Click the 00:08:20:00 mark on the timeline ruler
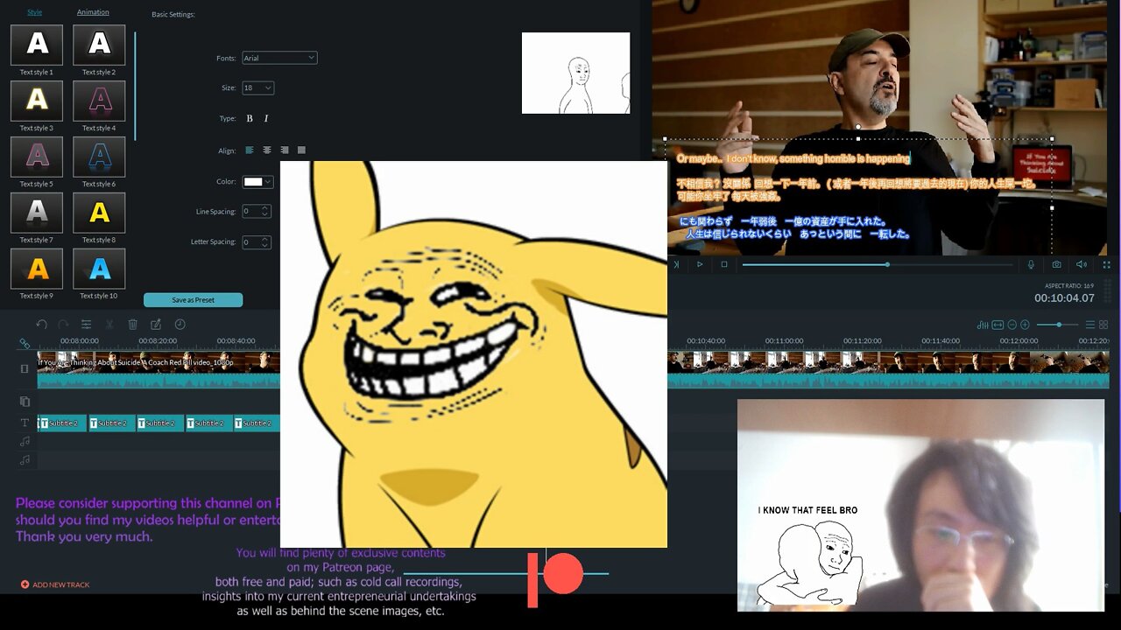Viewport: 1121px width, 630px height. pyautogui.click(x=158, y=341)
